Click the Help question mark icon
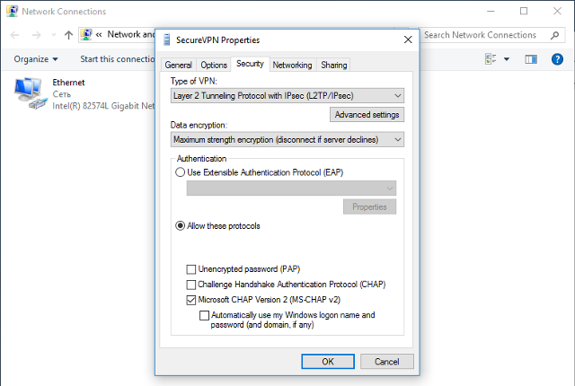The height and width of the screenshot is (386, 575). 557,59
